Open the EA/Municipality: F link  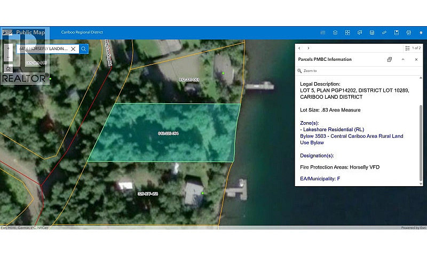pyautogui.click(x=320, y=179)
